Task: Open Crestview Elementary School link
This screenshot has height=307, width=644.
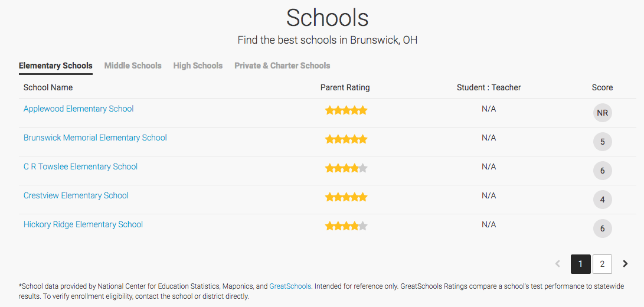Action: [76, 195]
